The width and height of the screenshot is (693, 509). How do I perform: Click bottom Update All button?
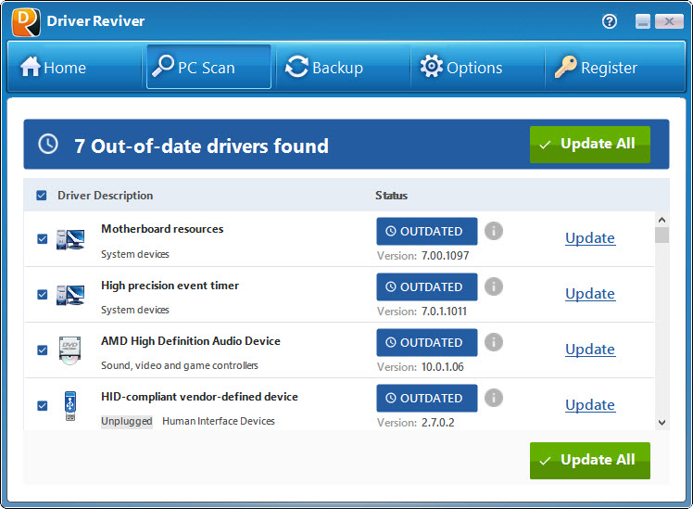(590, 461)
